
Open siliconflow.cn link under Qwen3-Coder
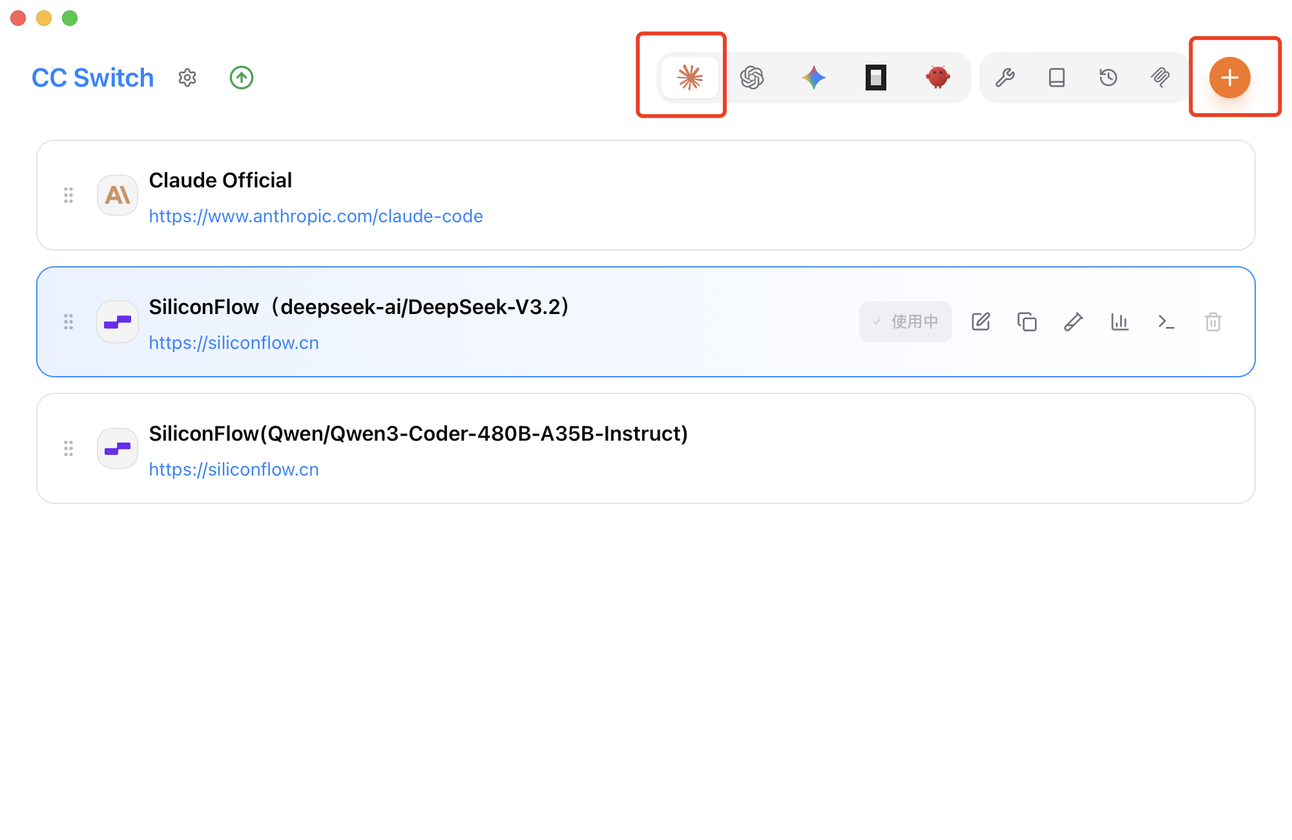(234, 469)
